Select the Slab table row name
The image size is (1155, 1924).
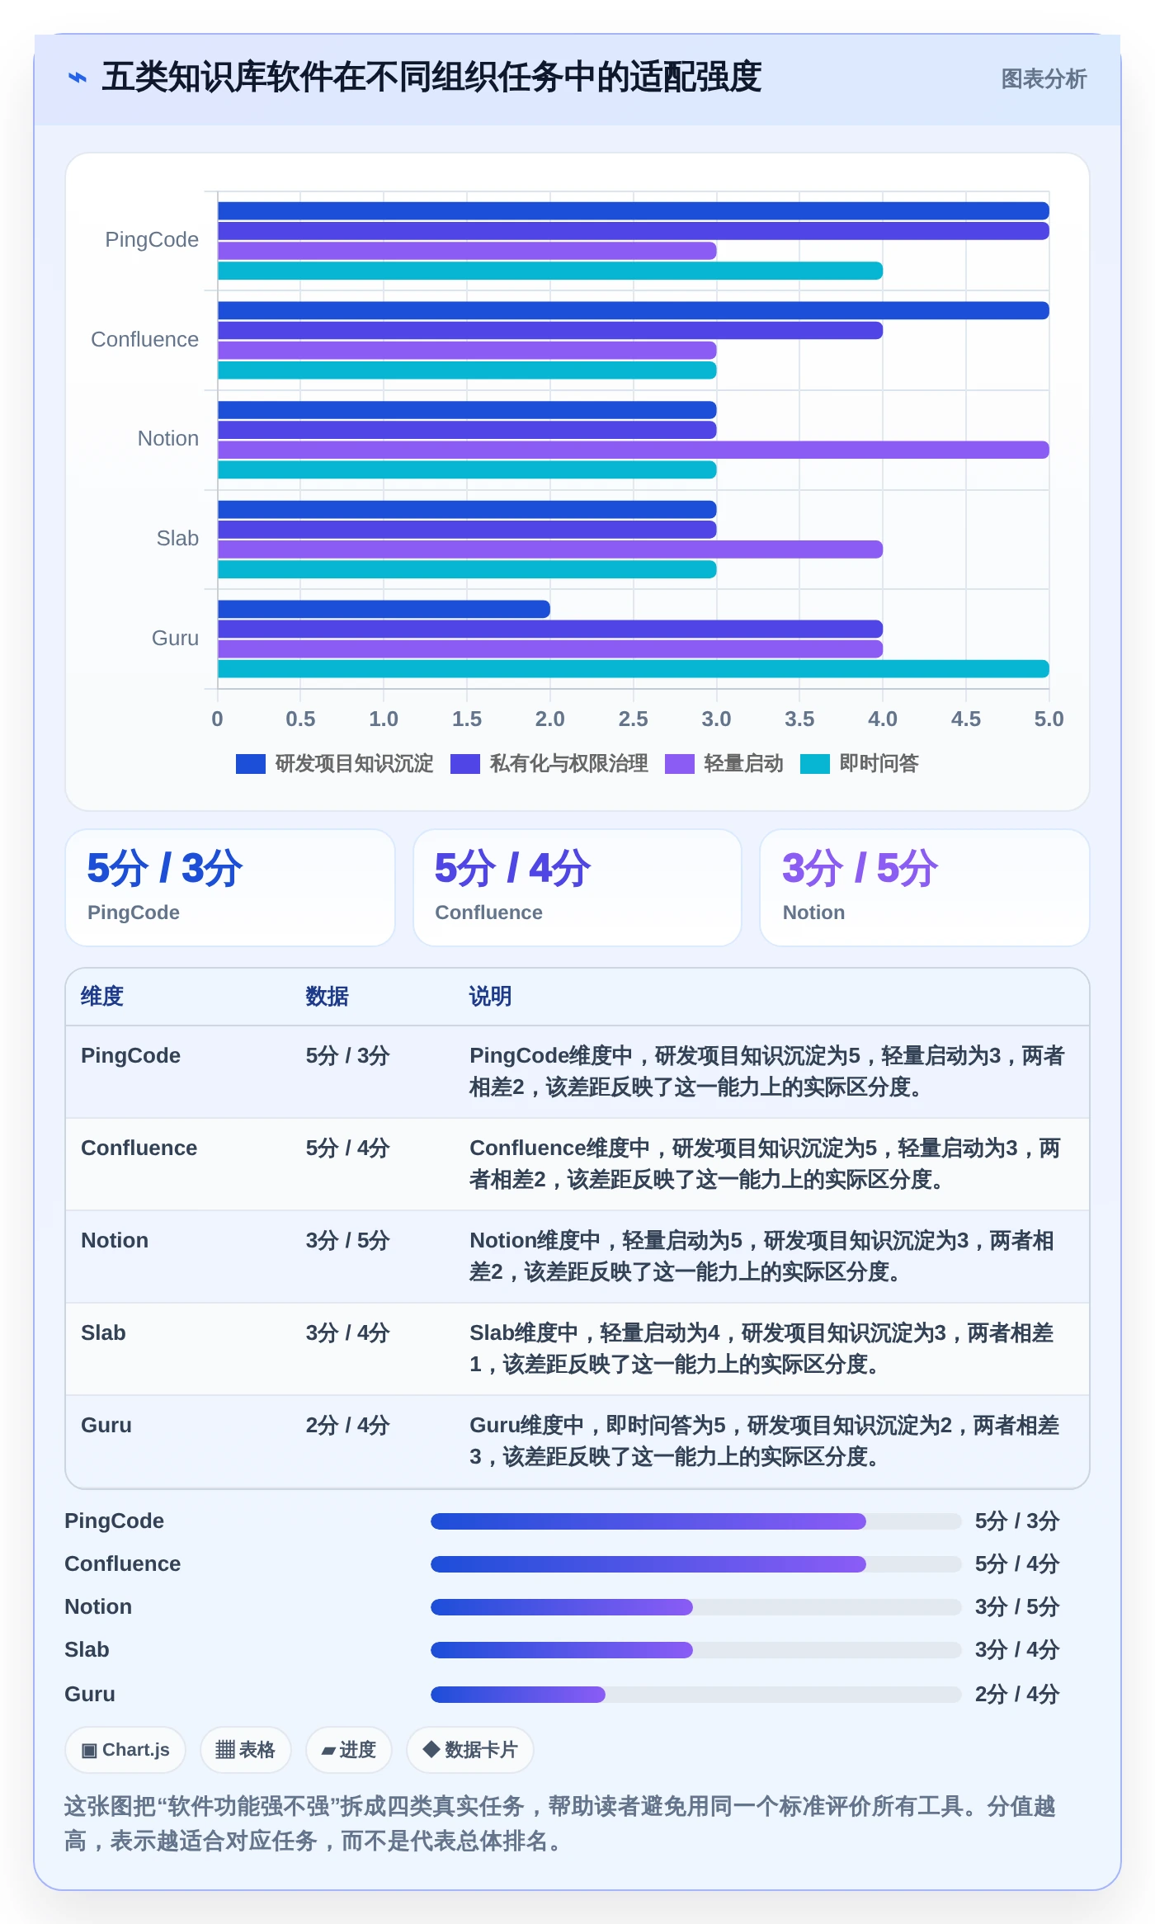(103, 1333)
